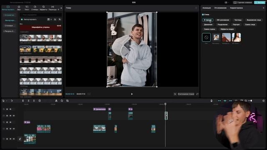Viewport: 267px width, 150px height.
Task: Select the Video effects (Эффекты видео) category
Action: click(x=227, y=29)
